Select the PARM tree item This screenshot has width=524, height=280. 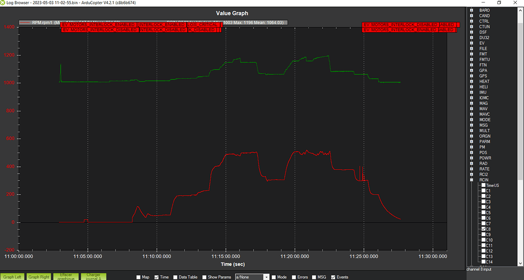pyautogui.click(x=484, y=141)
